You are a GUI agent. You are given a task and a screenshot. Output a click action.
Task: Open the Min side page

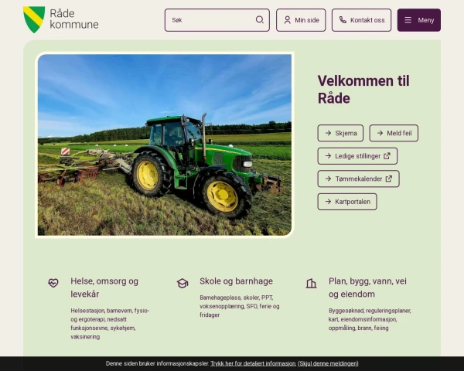click(301, 20)
